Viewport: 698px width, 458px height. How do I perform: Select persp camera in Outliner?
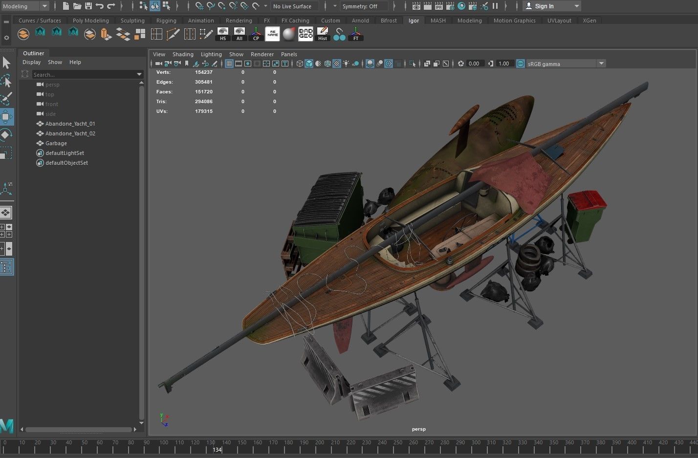[x=52, y=85]
